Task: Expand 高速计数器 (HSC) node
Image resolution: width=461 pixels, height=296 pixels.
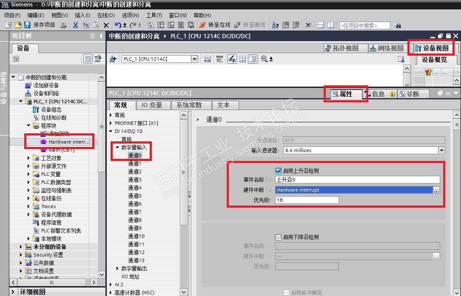Action: 111,293
